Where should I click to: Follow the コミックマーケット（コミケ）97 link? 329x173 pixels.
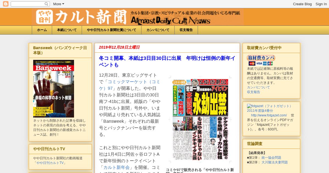(x=129, y=85)
